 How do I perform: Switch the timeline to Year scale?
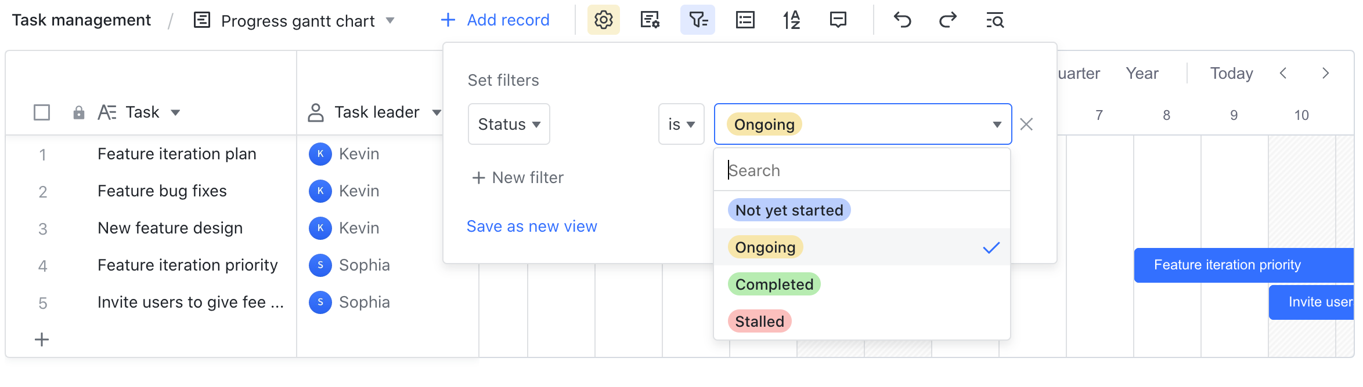click(x=1141, y=73)
